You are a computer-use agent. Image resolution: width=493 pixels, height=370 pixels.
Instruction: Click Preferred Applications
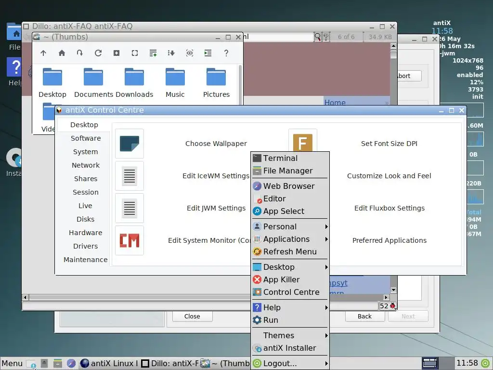(x=389, y=241)
